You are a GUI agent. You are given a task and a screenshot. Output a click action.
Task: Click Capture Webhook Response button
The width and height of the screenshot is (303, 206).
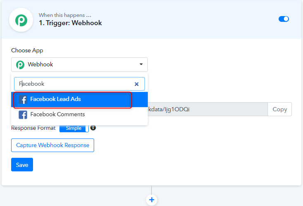(x=52, y=145)
